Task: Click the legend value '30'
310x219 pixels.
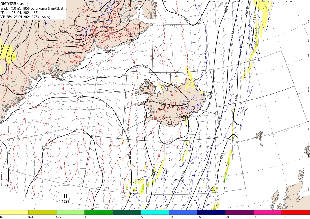Action: click(255, 217)
